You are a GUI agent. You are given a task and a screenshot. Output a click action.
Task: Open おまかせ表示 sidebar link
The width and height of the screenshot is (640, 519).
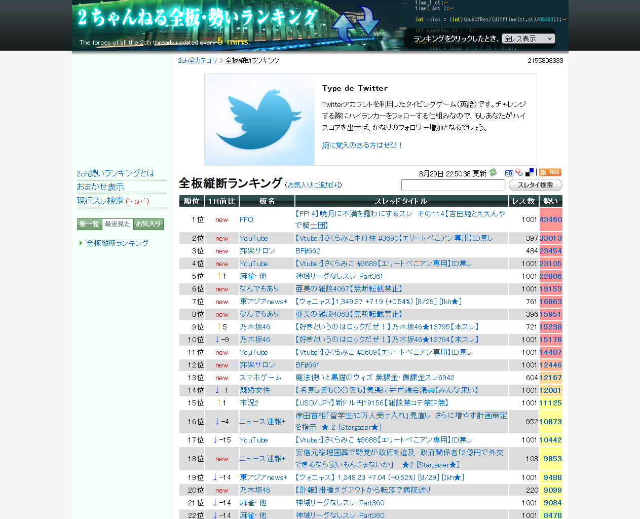[x=100, y=187]
